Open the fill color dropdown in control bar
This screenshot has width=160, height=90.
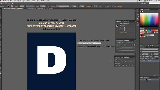click(10, 6)
